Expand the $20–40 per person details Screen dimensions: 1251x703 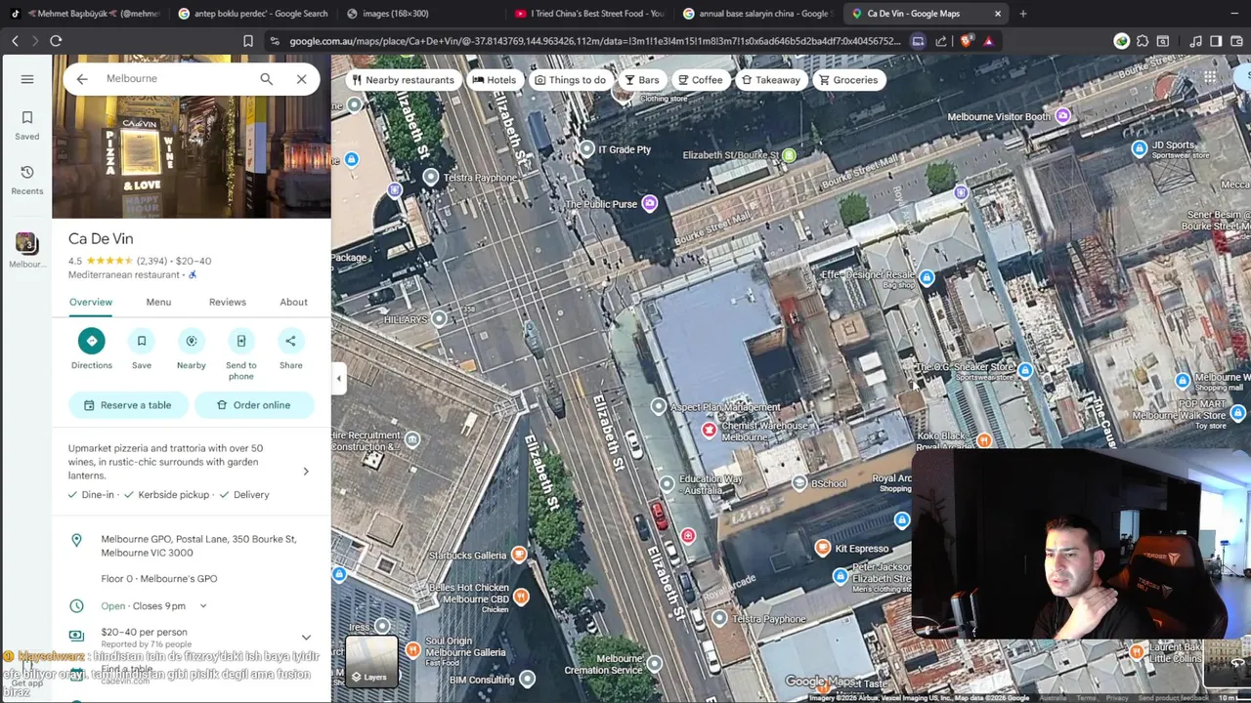(306, 637)
